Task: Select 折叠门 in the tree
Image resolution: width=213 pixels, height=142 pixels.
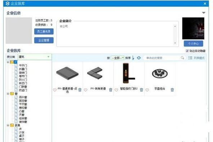Action: click(x=23, y=69)
